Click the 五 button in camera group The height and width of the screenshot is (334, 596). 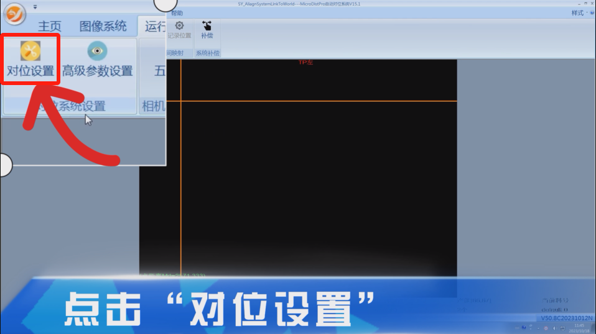tap(160, 71)
